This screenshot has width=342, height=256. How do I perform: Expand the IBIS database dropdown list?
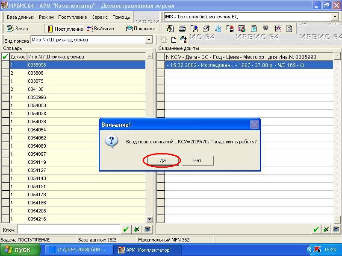click(x=335, y=17)
